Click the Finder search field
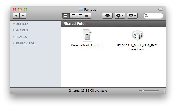This screenshot has height=108, width=176. (155, 16)
